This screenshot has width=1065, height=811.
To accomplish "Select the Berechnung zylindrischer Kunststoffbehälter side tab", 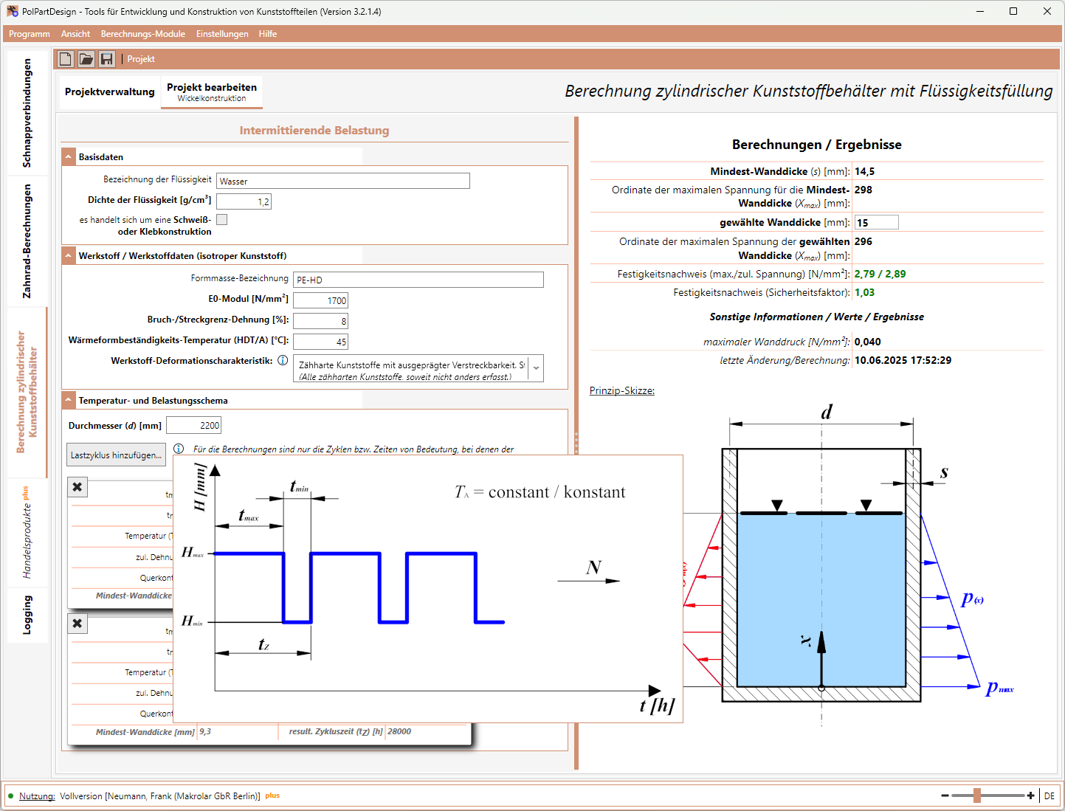I will pos(27,392).
